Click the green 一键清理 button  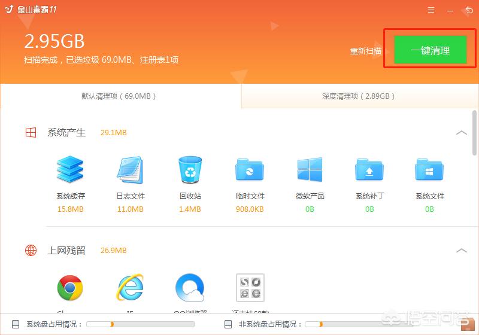(430, 50)
